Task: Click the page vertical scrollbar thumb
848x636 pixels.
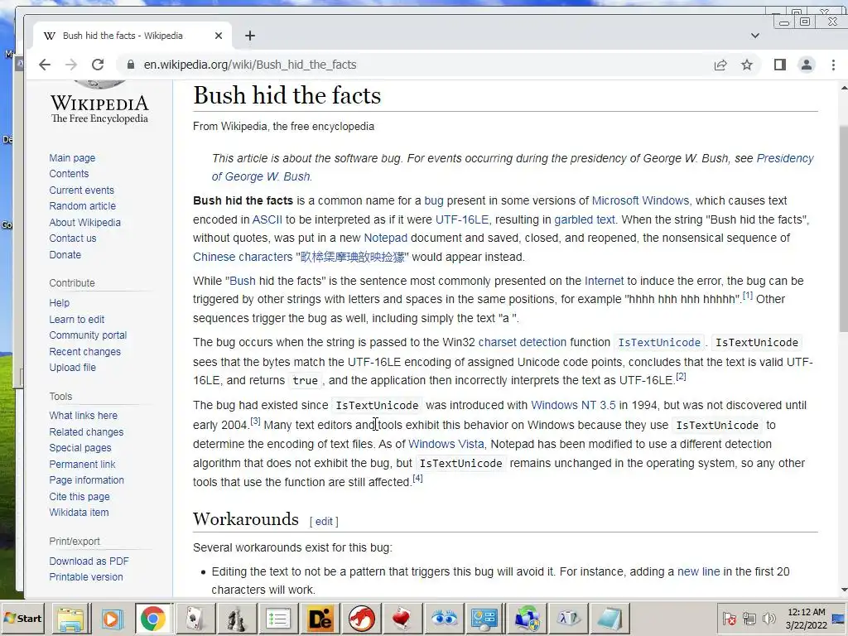Action: point(843,230)
